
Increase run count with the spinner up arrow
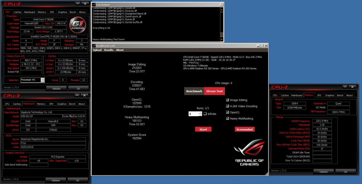point(201,113)
